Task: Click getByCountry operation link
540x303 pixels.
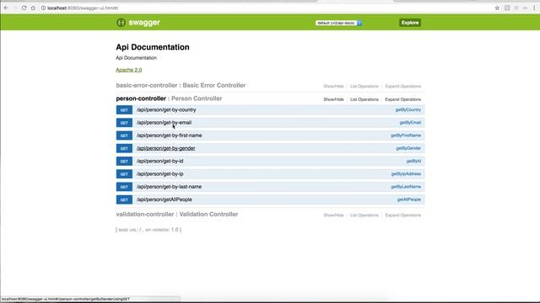Action: [x=408, y=110]
